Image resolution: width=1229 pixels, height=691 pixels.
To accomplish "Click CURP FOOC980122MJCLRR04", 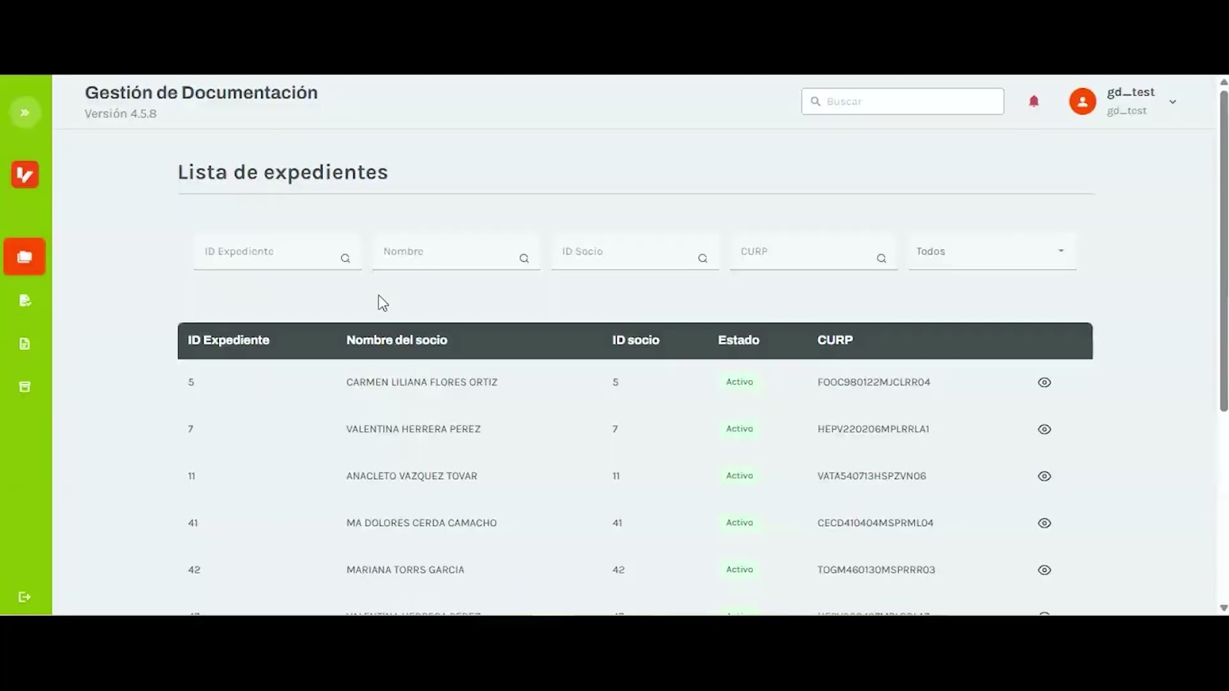I will [874, 382].
